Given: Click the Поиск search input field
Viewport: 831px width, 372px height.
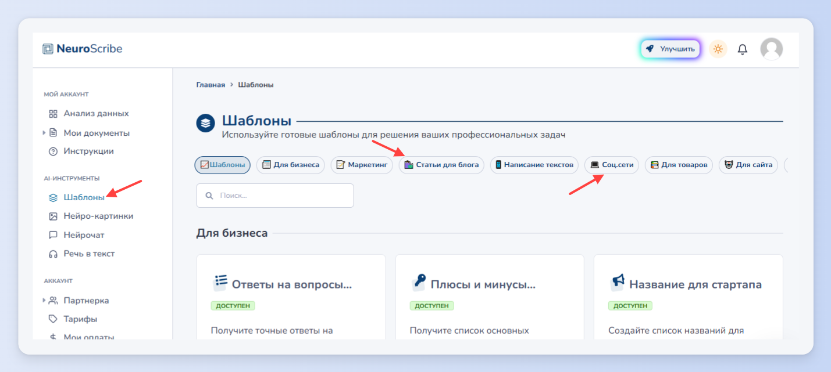Looking at the screenshot, I should pyautogui.click(x=275, y=196).
